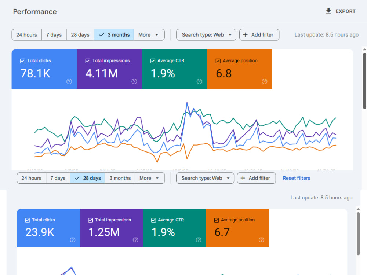Select 7 days in top date filter
This screenshot has width=367, height=275.
pyautogui.click(x=54, y=35)
